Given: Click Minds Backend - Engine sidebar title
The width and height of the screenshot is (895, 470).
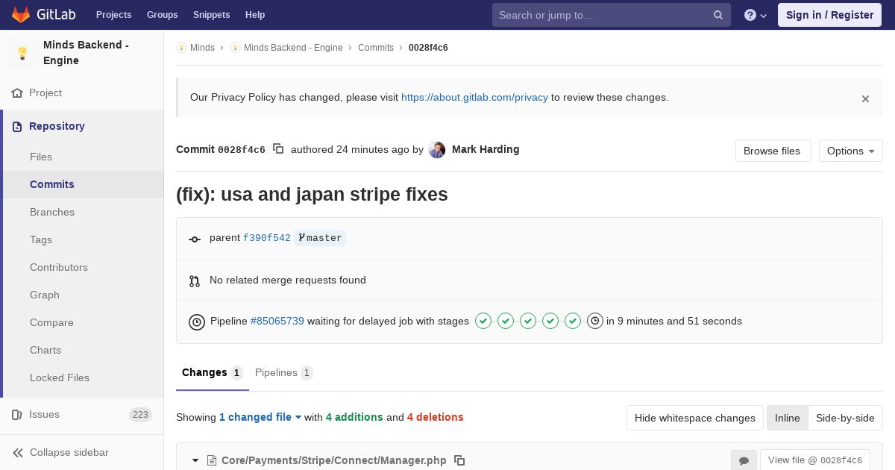Looking at the screenshot, I should (x=86, y=53).
